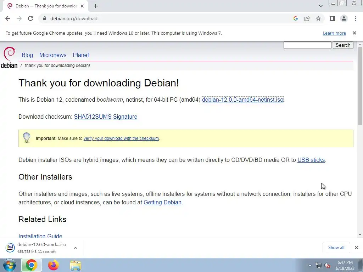The height and width of the screenshot is (272, 363).
Task: Go back using the browser back arrow
Action: coord(8,18)
